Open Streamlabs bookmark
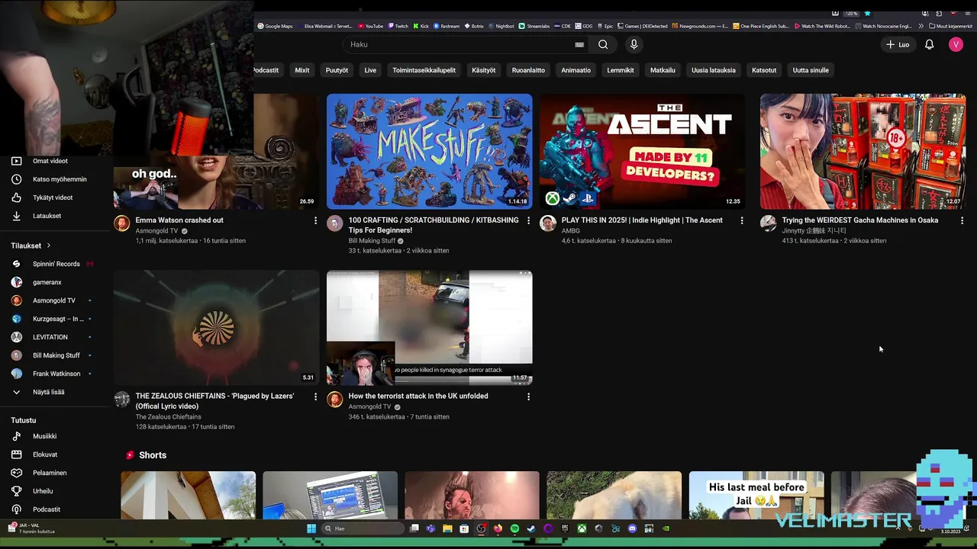The width and height of the screenshot is (977, 549). [x=534, y=26]
